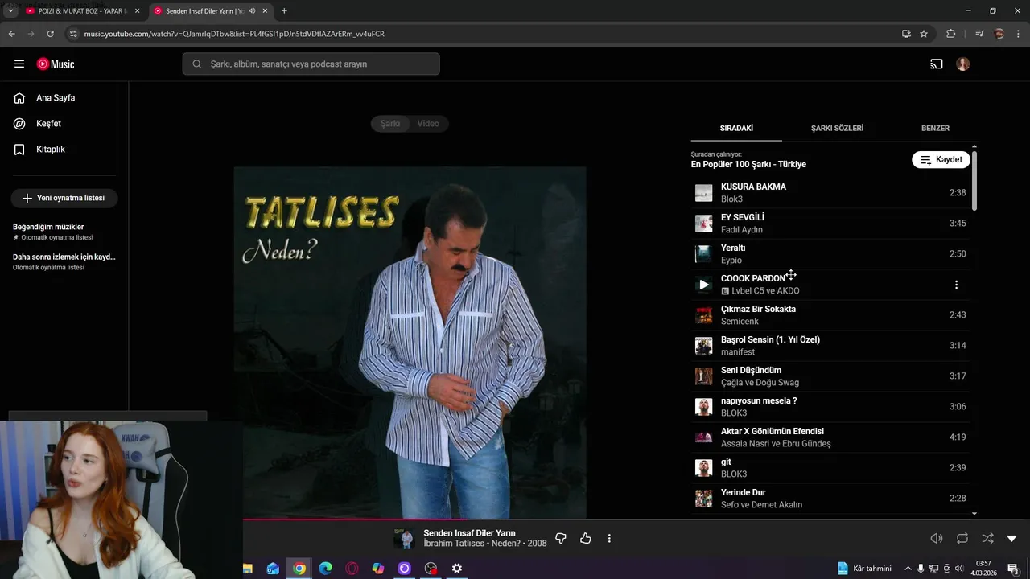Open Daha sonra izlemek için playlist
This screenshot has width=1030, height=579.
pos(64,261)
